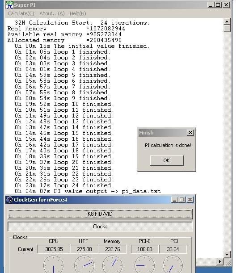Click the PCI-E clock dial gauge
This screenshot has height=273, width=245.
[144, 265]
